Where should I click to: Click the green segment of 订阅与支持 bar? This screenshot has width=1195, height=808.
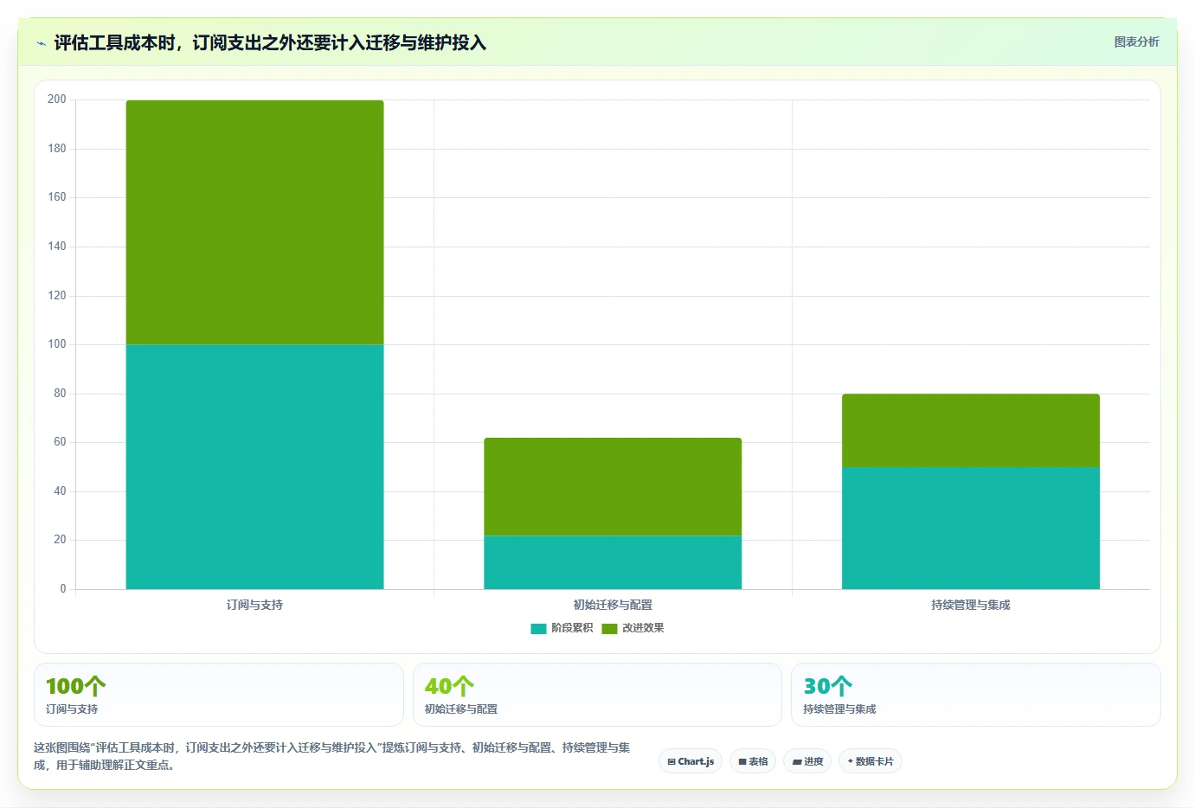point(254,222)
